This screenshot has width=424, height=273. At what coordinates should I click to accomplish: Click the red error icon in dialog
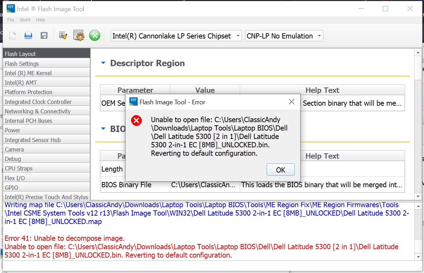(x=136, y=121)
